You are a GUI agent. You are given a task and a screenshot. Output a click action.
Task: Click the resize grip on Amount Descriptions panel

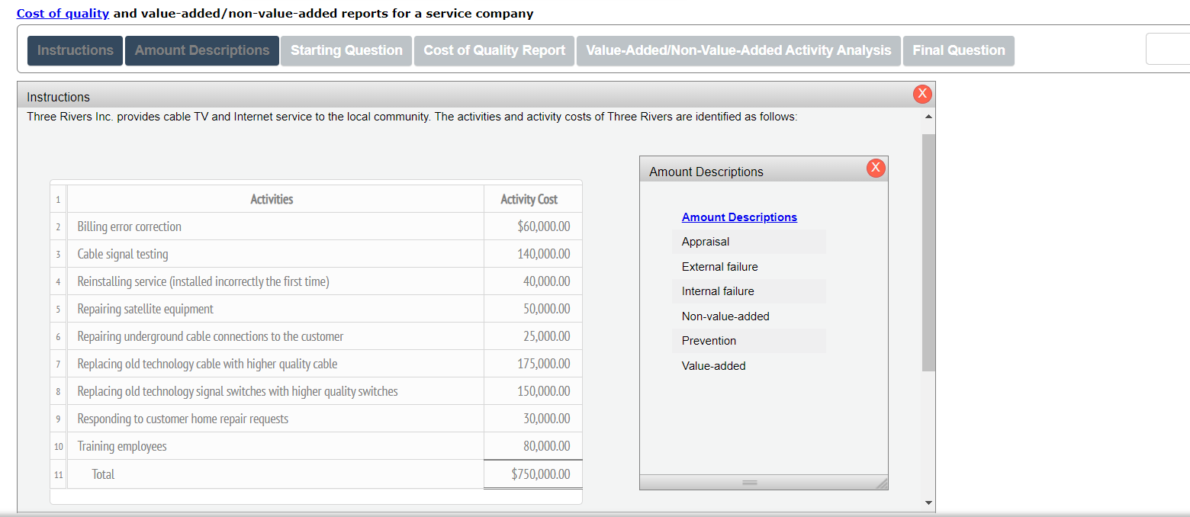coord(882,482)
